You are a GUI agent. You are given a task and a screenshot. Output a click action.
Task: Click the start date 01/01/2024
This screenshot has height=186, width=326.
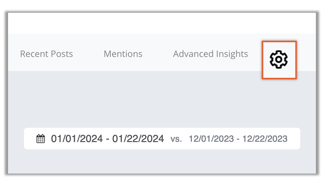pyautogui.click(x=77, y=139)
